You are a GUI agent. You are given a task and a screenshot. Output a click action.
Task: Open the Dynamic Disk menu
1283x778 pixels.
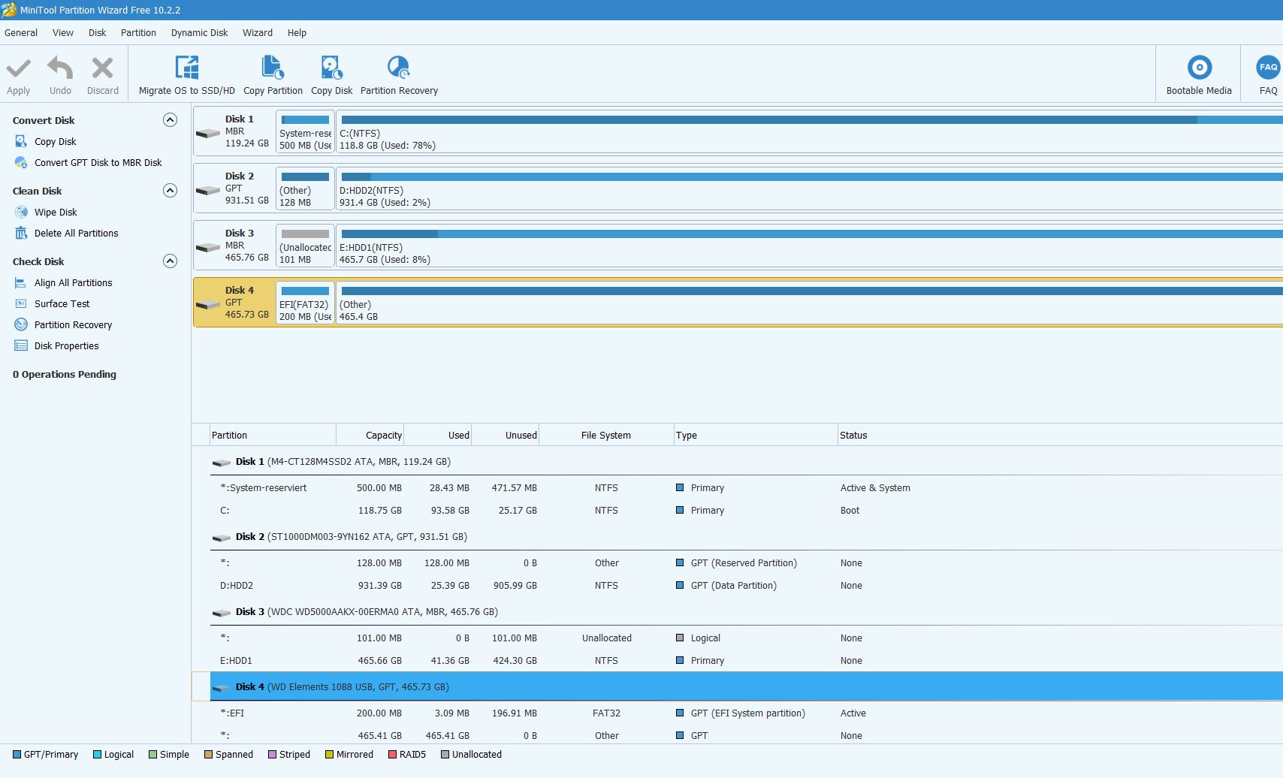click(x=199, y=33)
